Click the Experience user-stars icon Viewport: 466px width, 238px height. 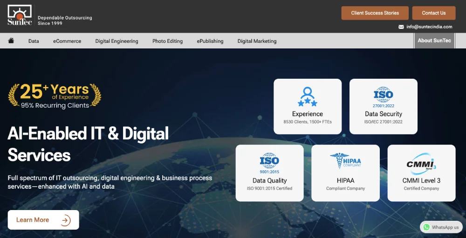tap(307, 96)
